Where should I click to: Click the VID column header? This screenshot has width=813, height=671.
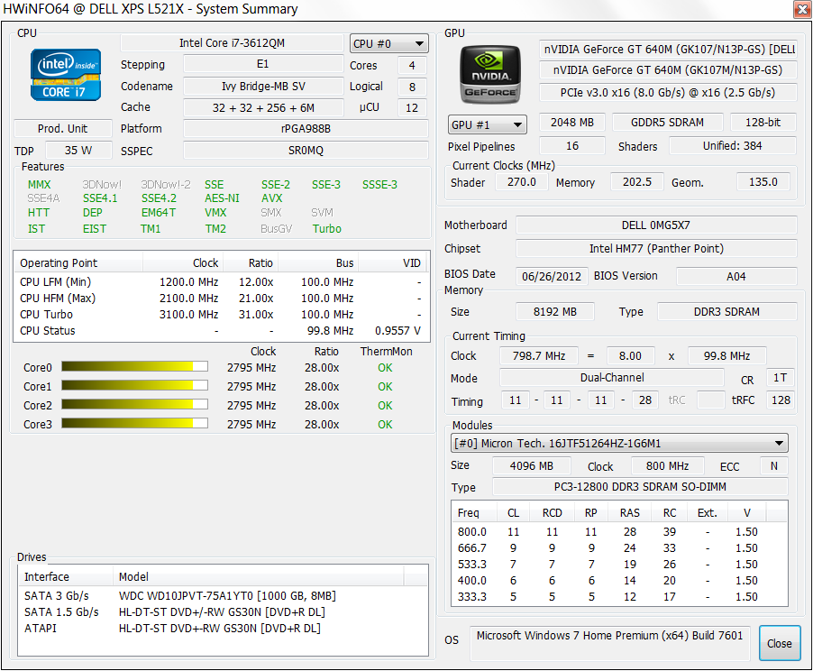click(x=392, y=262)
